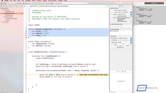This screenshot has width=166, height=93.
Task: Toggle the debug area visibility button
Action: coord(128,3)
